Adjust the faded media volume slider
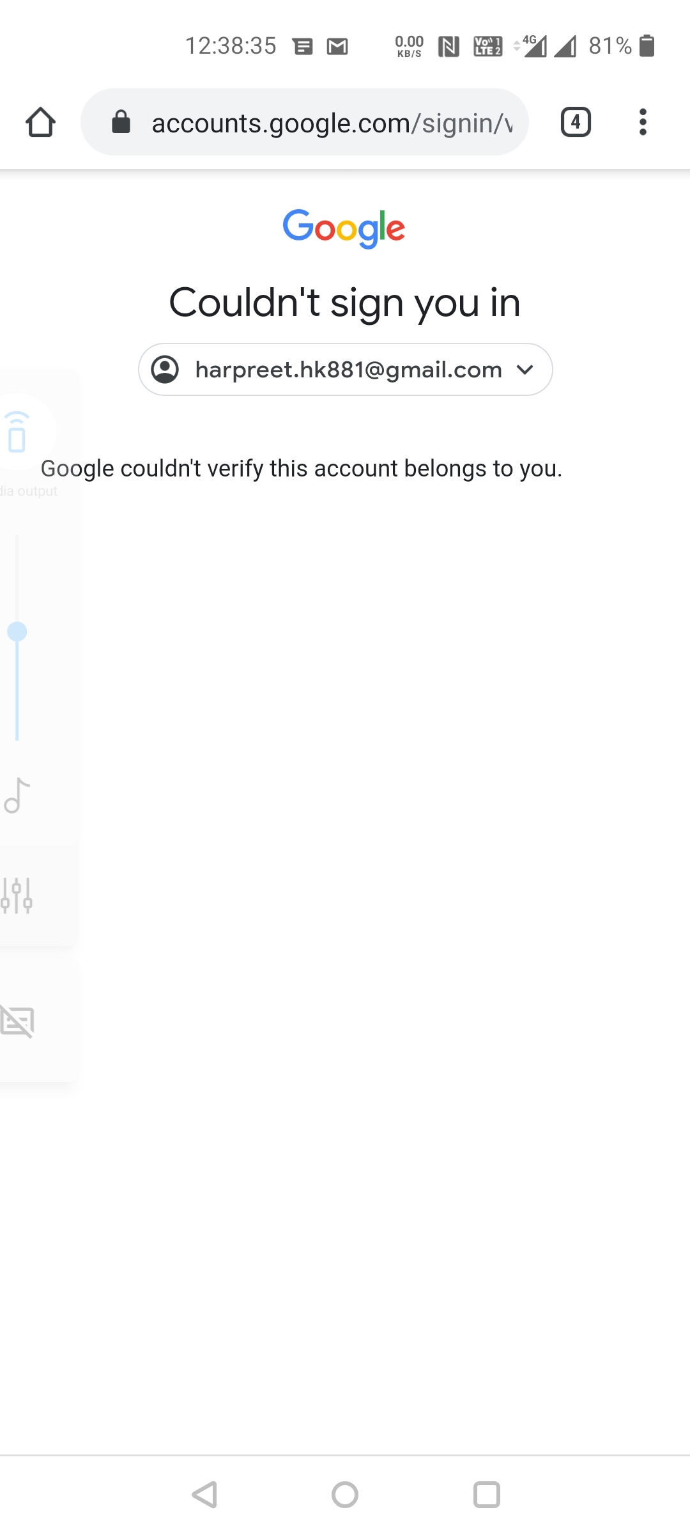The image size is (690, 1535). (17, 632)
